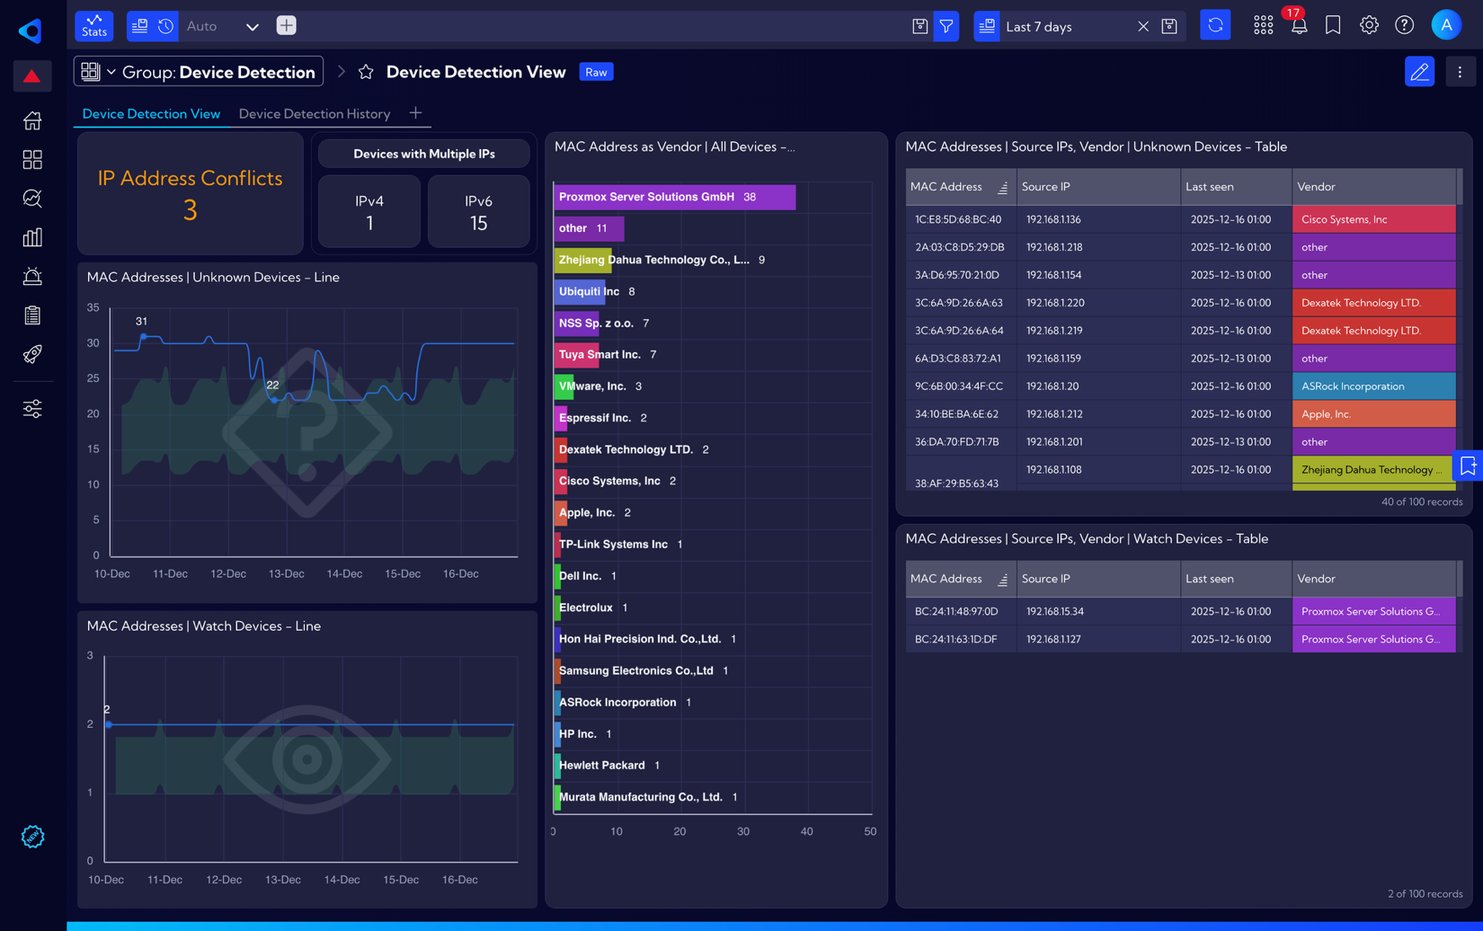Open the three-dot more options menu
This screenshot has height=931, width=1483.
1460,72
